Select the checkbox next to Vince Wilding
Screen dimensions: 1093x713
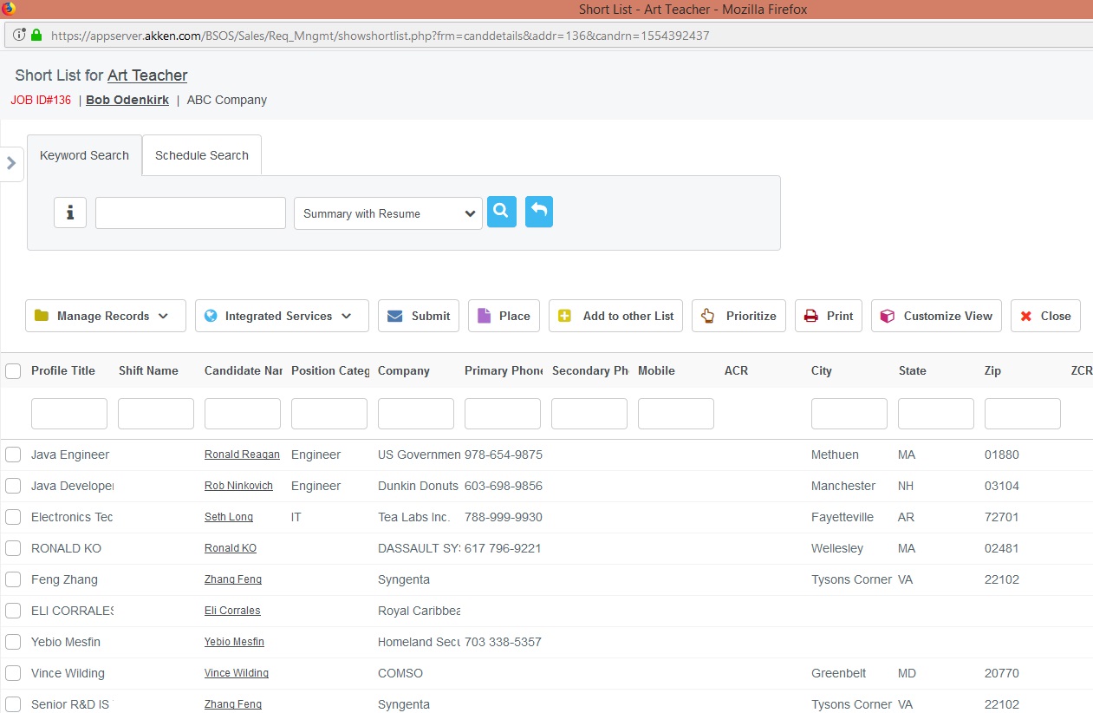click(x=13, y=673)
